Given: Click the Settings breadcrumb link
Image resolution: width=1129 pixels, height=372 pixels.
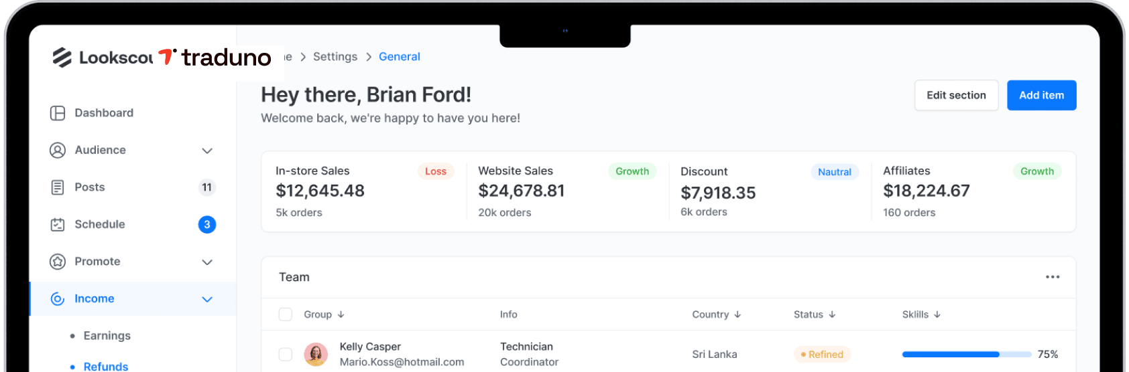Looking at the screenshot, I should coord(335,57).
